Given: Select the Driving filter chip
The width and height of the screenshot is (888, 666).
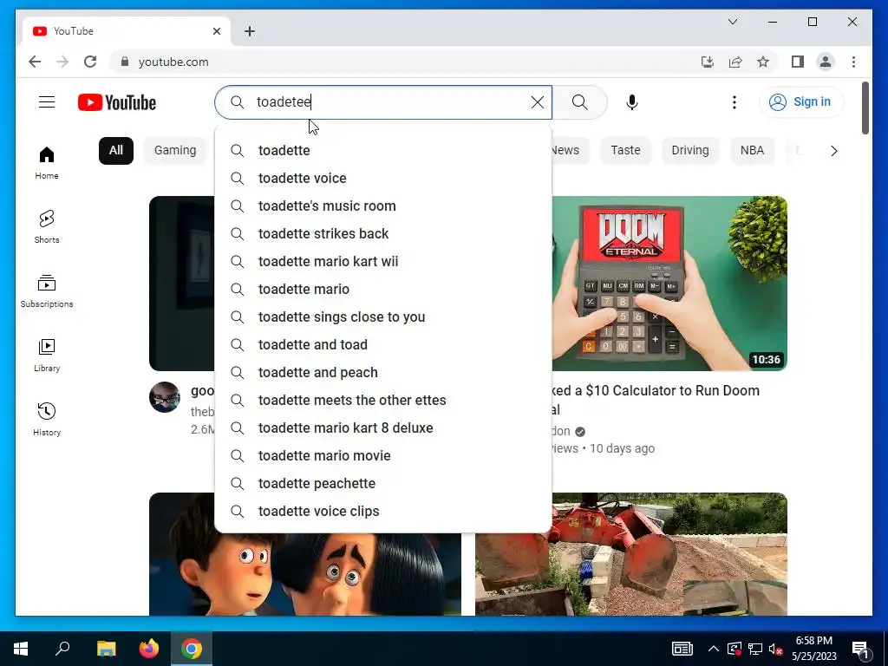Looking at the screenshot, I should pos(689,151).
